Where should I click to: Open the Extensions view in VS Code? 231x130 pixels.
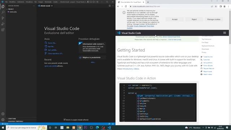click(3, 30)
